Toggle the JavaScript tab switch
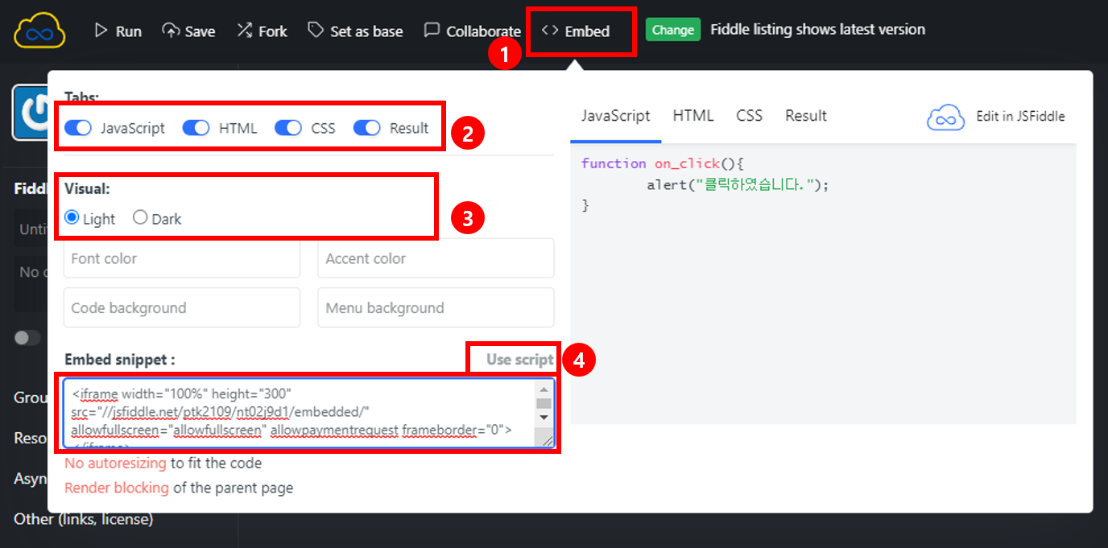 pos(78,128)
